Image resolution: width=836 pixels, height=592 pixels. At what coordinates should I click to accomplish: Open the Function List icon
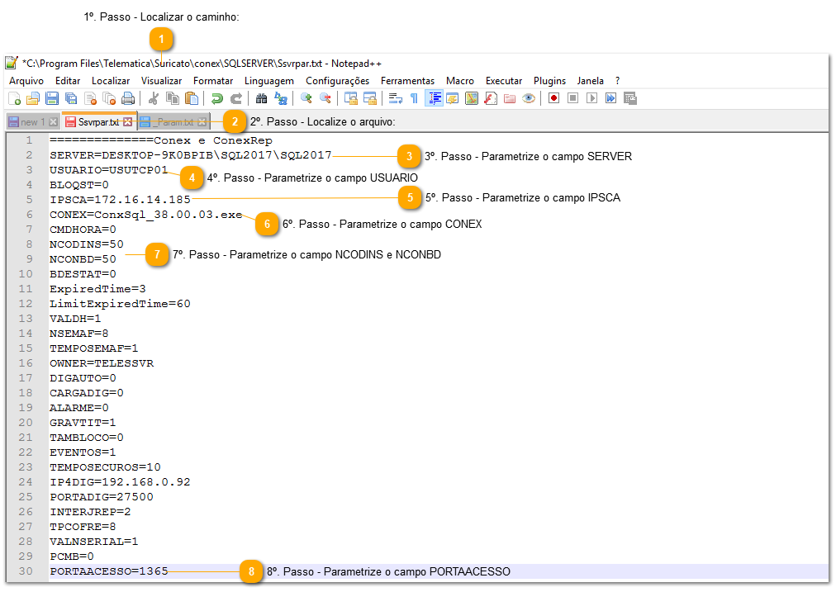491,98
